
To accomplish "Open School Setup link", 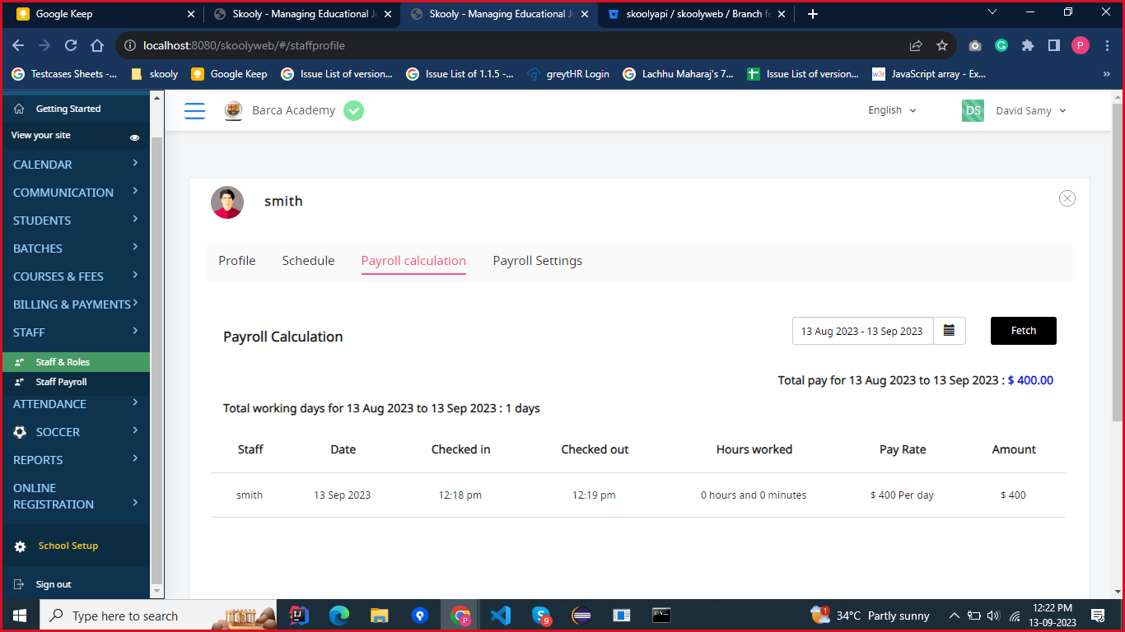I will [x=68, y=546].
